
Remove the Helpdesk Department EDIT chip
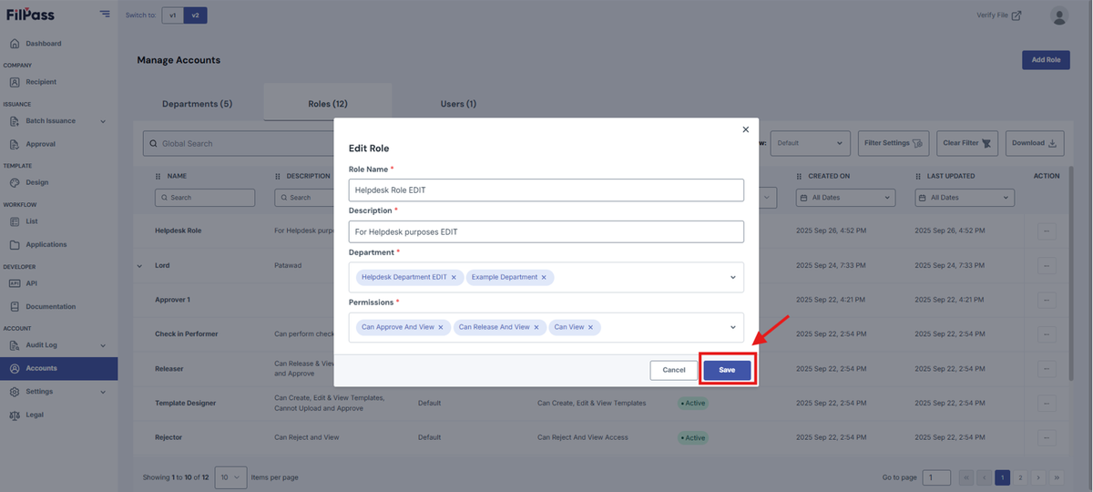click(454, 277)
